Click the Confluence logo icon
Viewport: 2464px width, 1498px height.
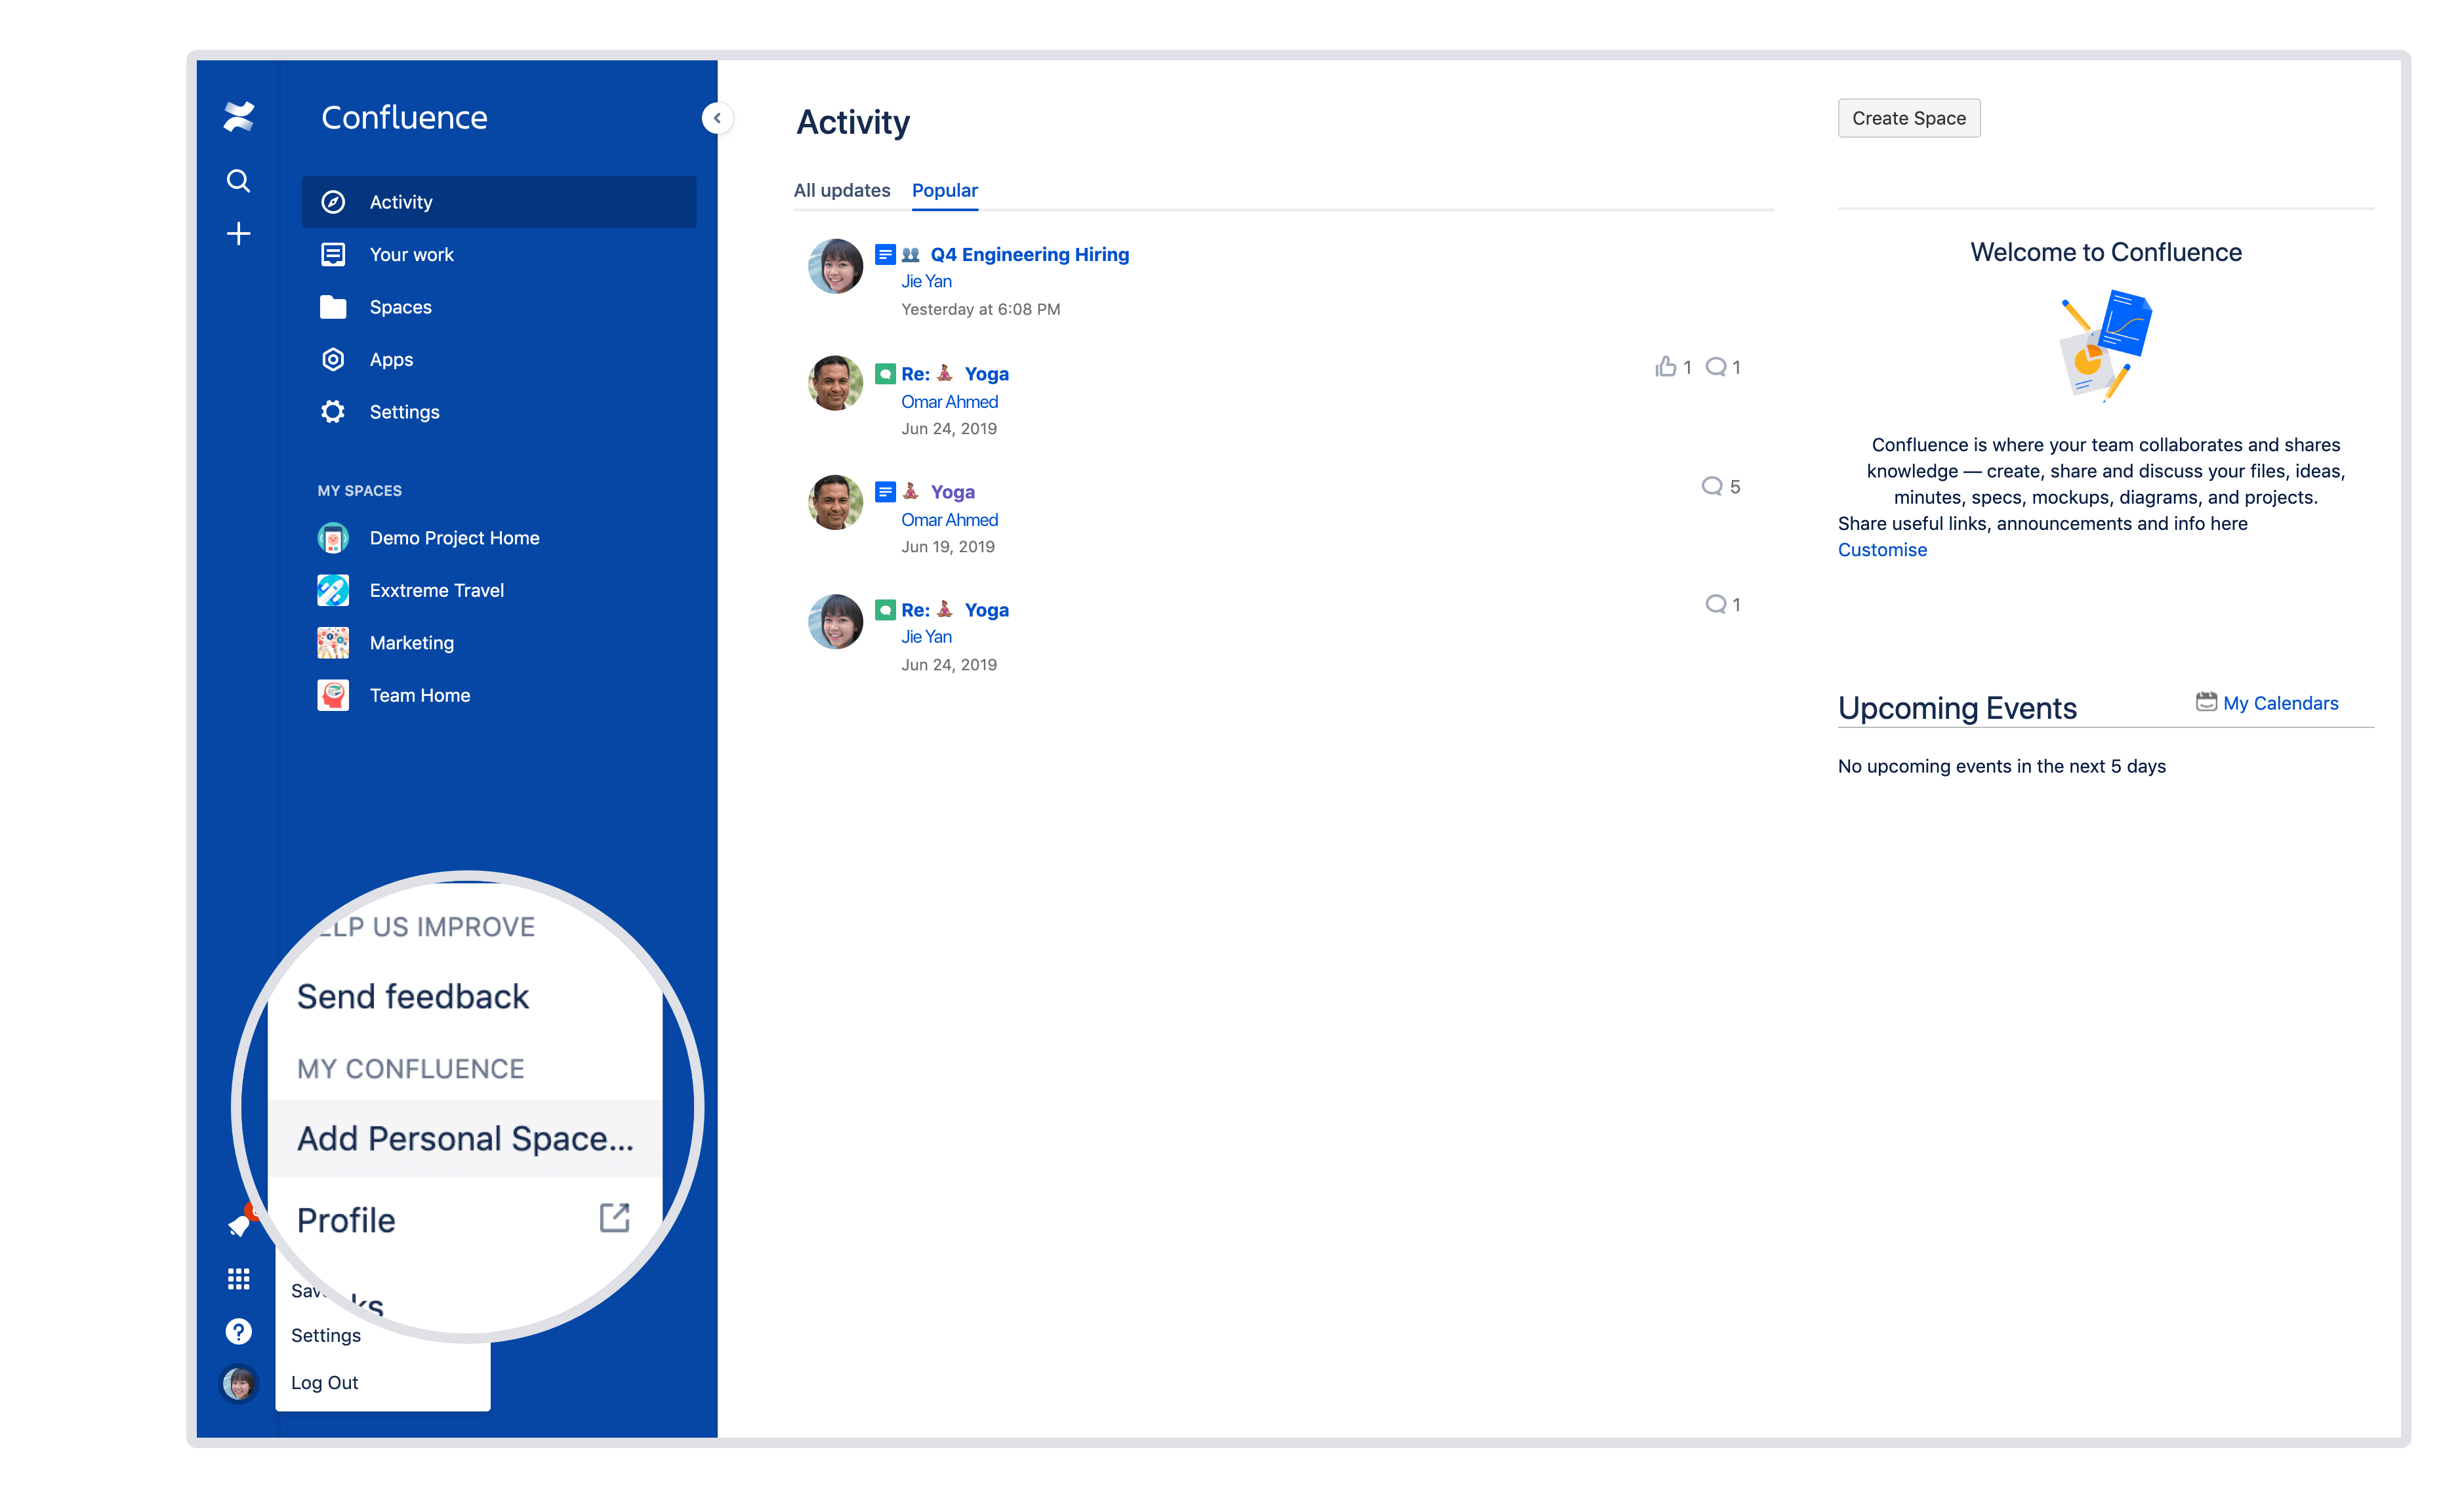(238, 117)
